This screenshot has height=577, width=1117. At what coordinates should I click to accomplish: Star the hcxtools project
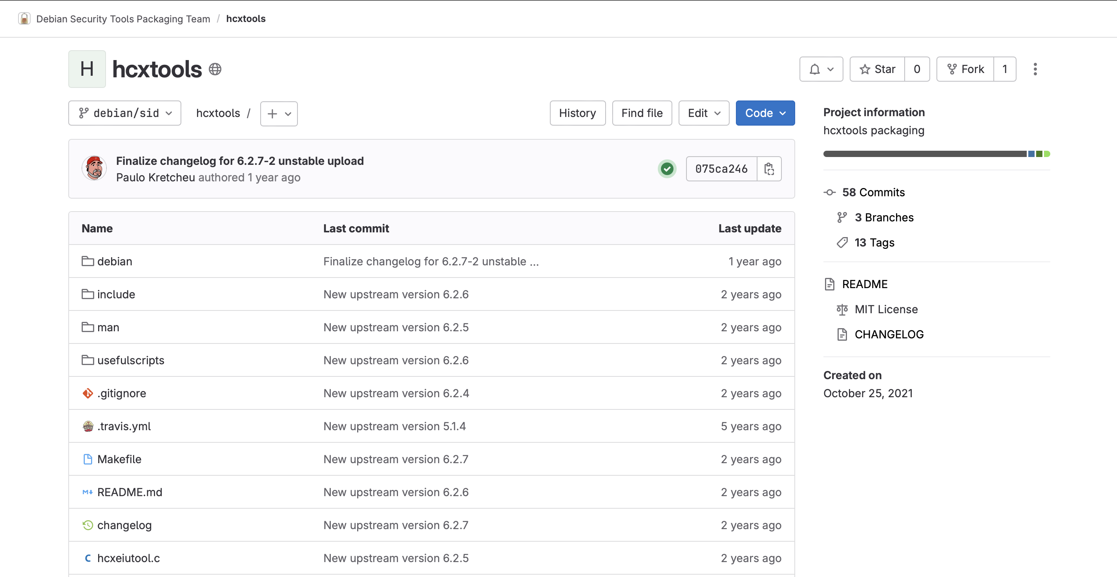(877, 69)
